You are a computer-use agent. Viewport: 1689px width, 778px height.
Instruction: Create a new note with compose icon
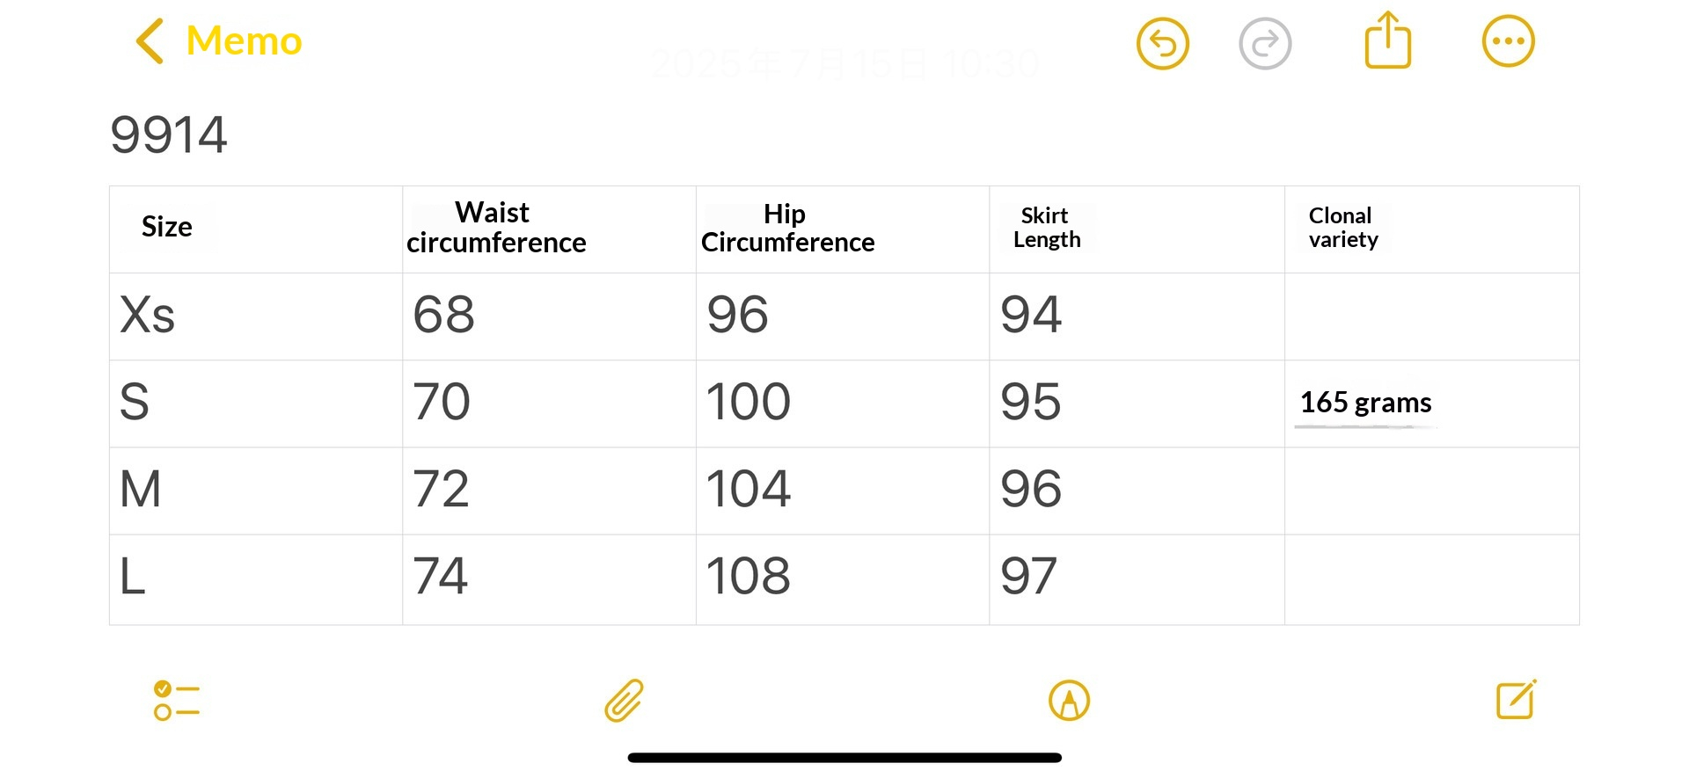tap(1516, 700)
